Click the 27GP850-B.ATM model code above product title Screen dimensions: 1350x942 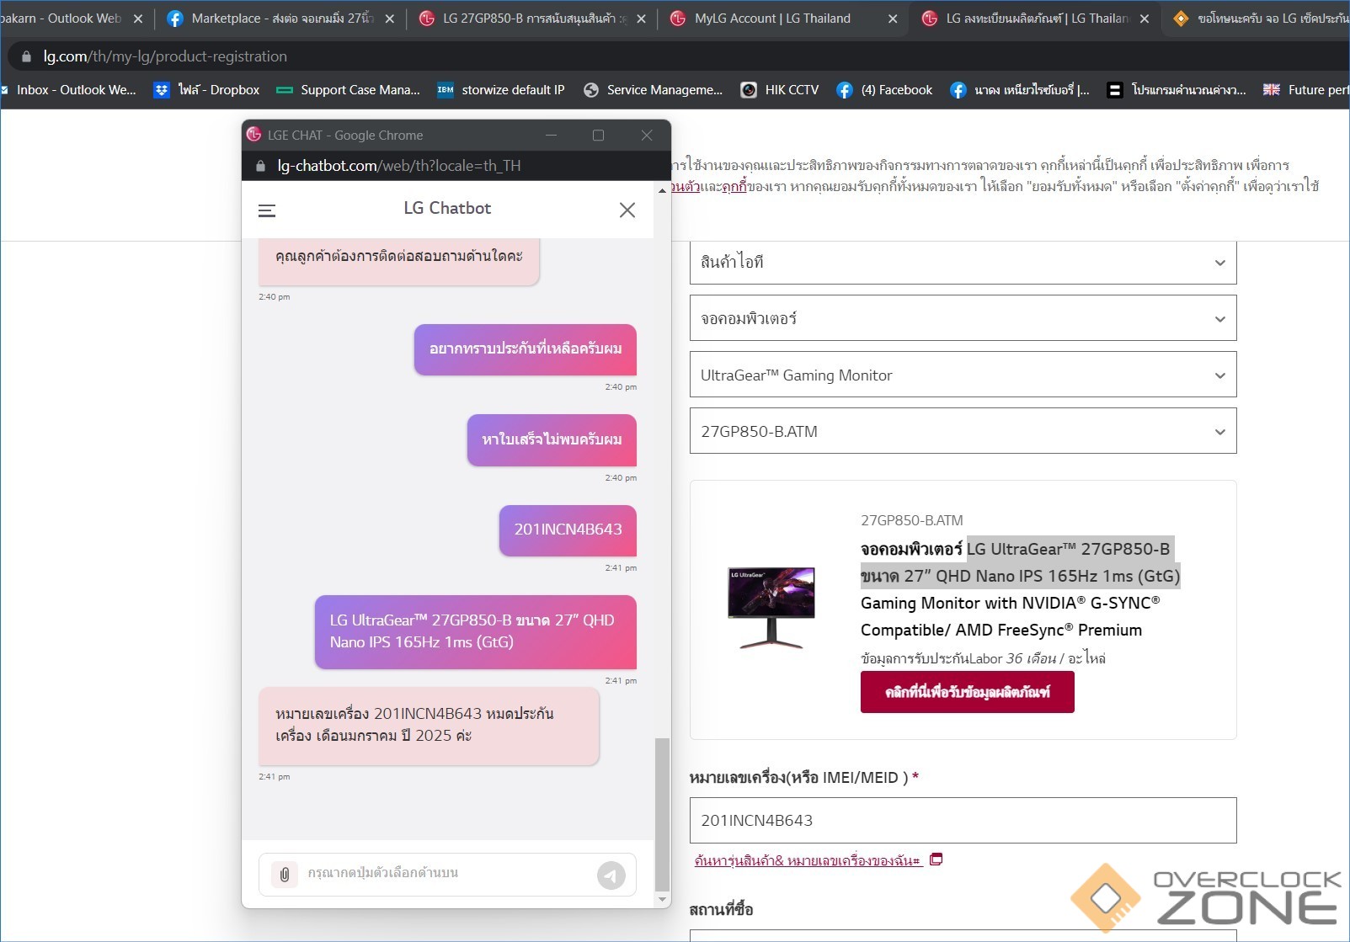click(911, 520)
